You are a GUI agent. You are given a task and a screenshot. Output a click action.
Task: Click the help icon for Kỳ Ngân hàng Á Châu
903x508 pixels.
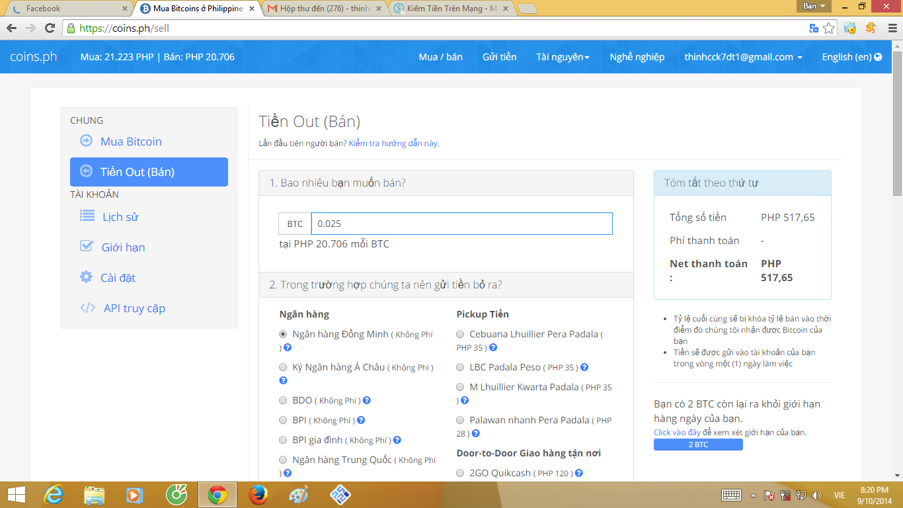pos(284,380)
